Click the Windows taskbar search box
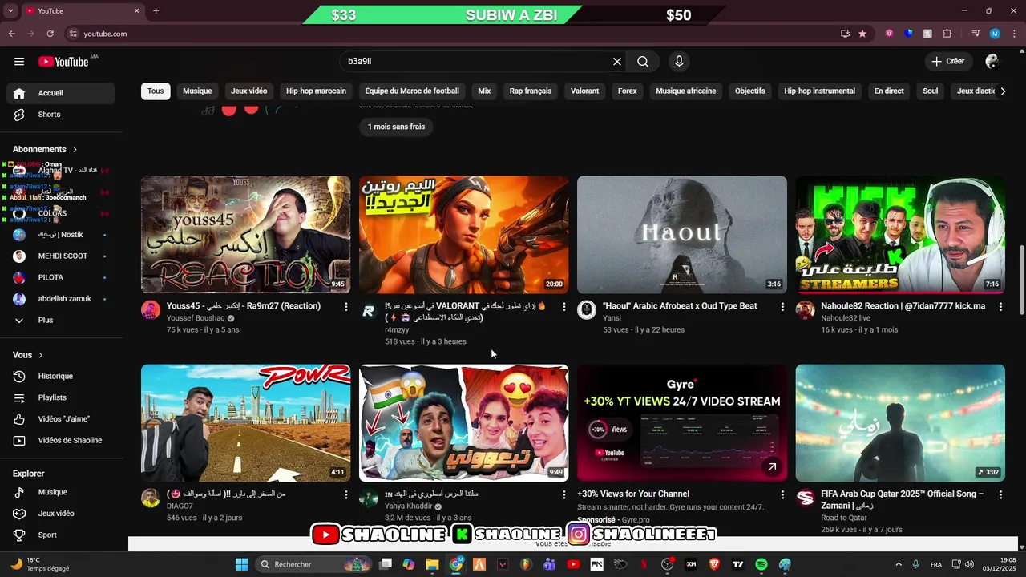 (313, 564)
